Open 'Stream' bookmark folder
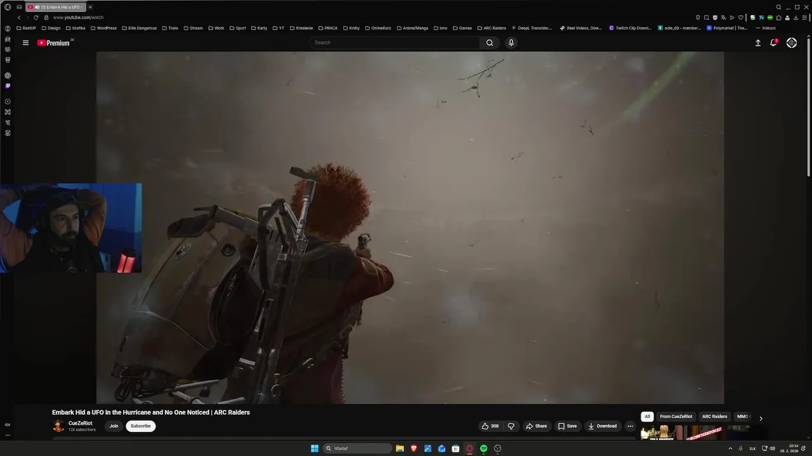This screenshot has height=456, width=812. tap(193, 28)
